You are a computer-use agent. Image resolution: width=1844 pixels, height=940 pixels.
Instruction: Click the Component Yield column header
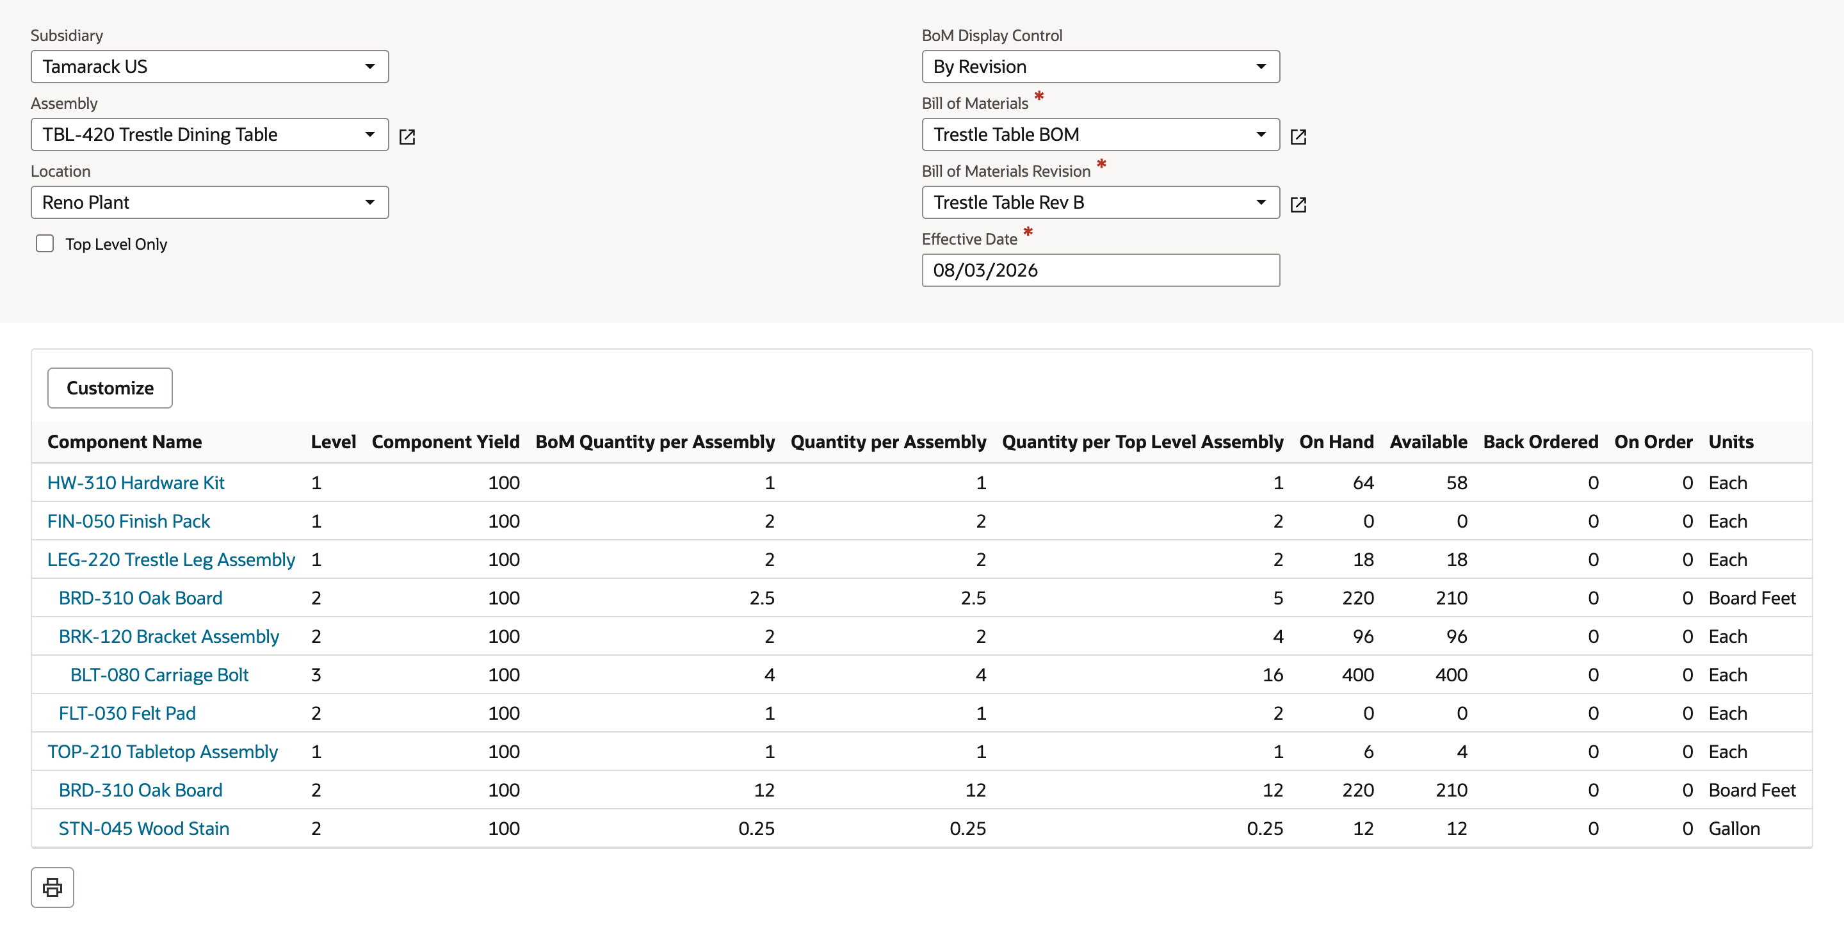point(446,442)
